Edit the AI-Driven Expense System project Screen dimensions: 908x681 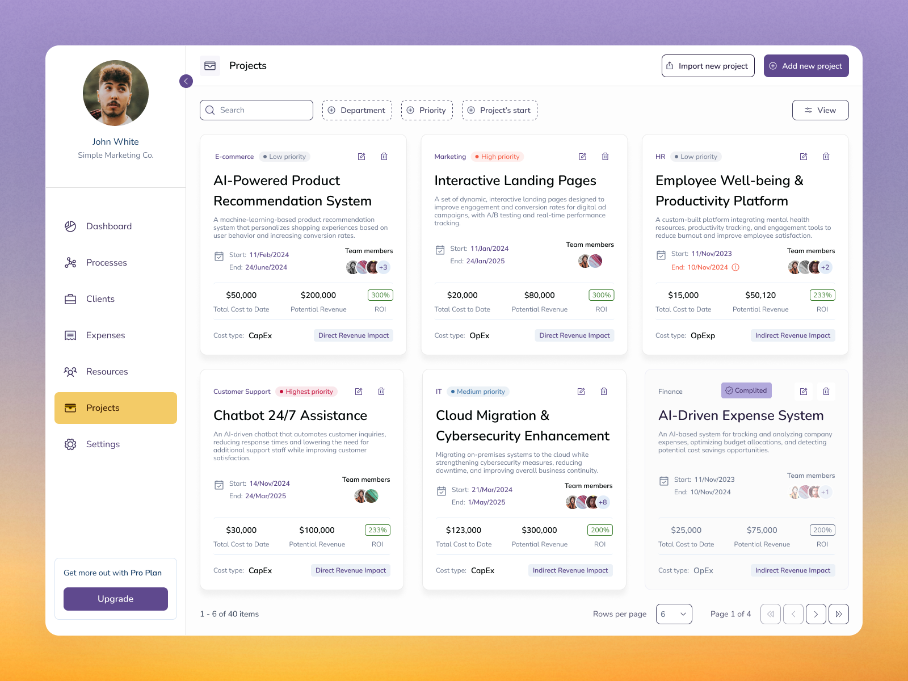point(804,392)
